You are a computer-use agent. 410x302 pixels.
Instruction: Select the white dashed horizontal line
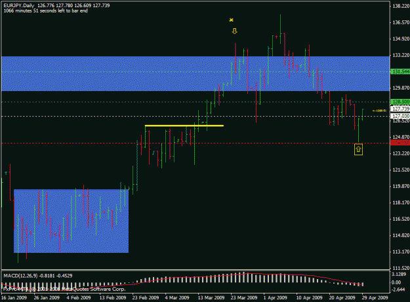[x=195, y=116]
